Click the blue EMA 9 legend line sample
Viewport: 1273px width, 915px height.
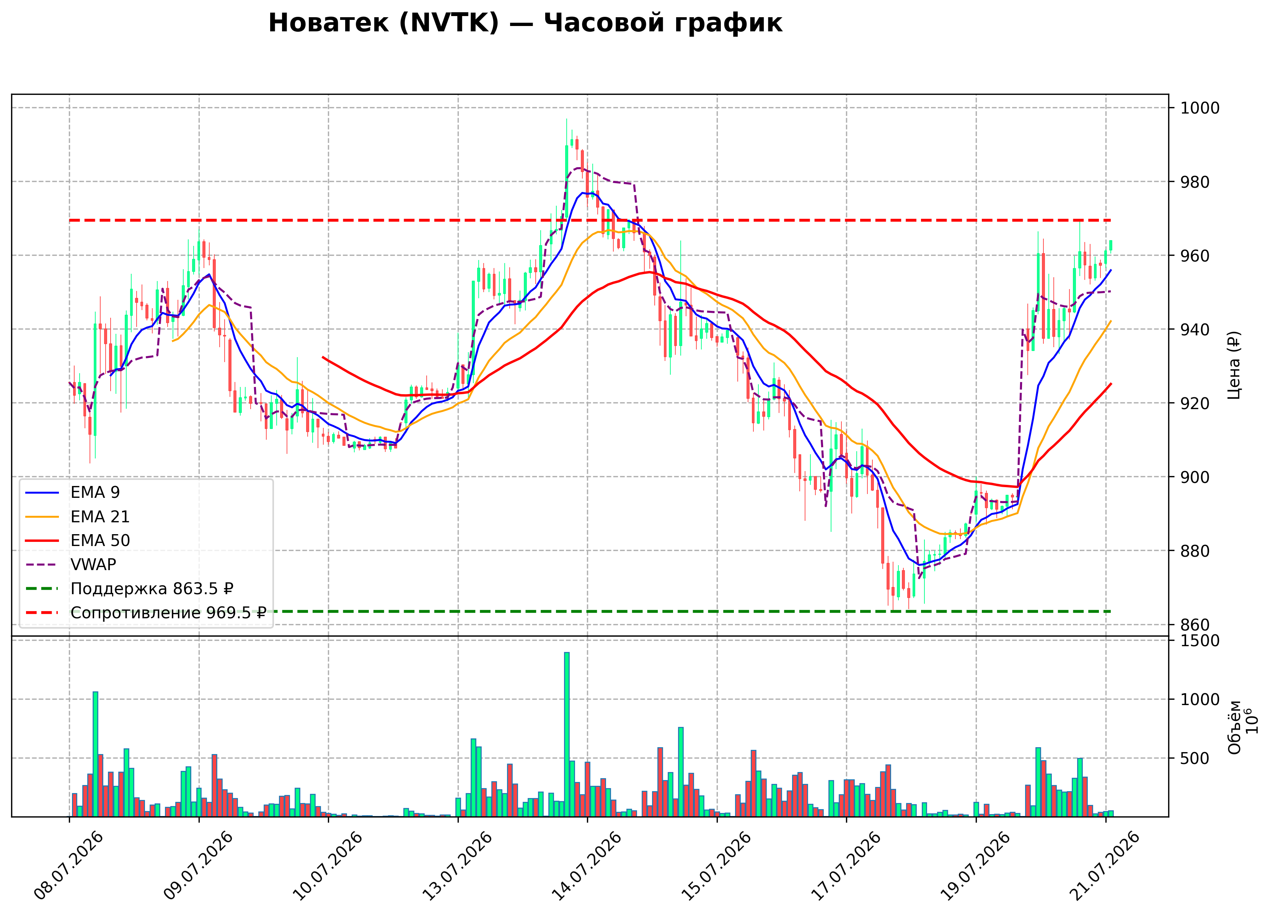tap(42, 492)
